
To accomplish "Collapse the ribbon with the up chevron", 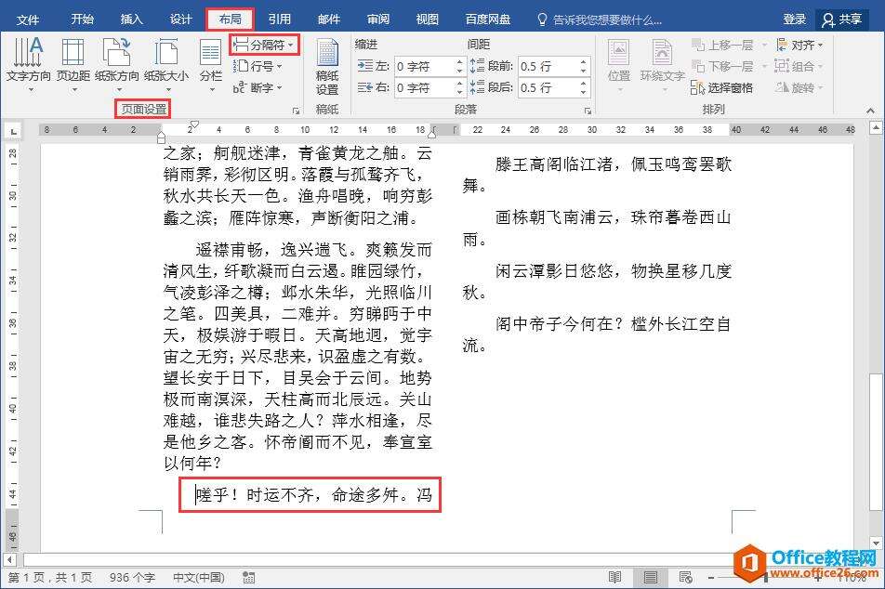I will pos(870,111).
